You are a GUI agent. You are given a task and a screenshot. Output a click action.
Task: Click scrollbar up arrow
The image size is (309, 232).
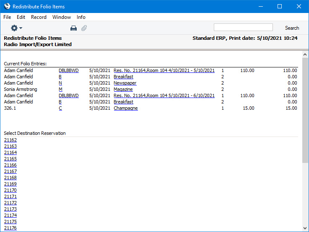tap(305, 54)
